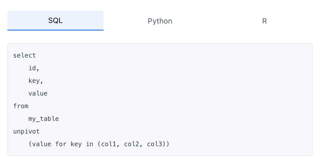Click "col3" in the column list
The image size is (320, 162).
tap(154, 144)
